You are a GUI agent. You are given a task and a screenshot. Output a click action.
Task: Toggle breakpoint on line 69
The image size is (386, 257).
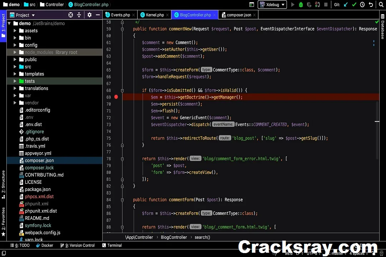tap(116, 97)
